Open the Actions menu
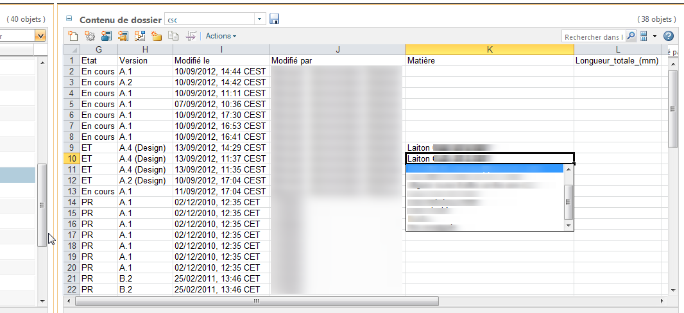684x313 pixels. [221, 36]
